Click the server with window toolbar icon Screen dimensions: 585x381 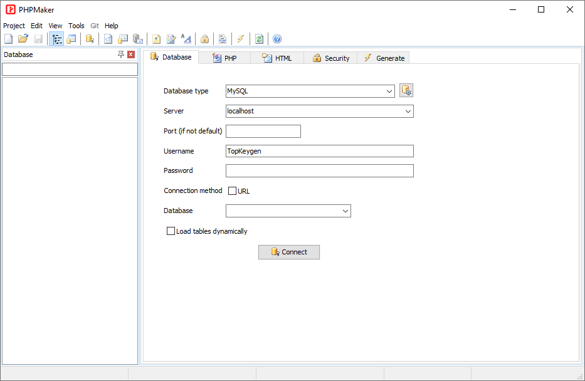[x=138, y=39]
